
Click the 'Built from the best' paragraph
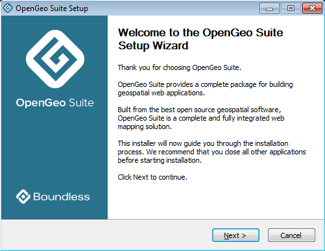point(201,118)
